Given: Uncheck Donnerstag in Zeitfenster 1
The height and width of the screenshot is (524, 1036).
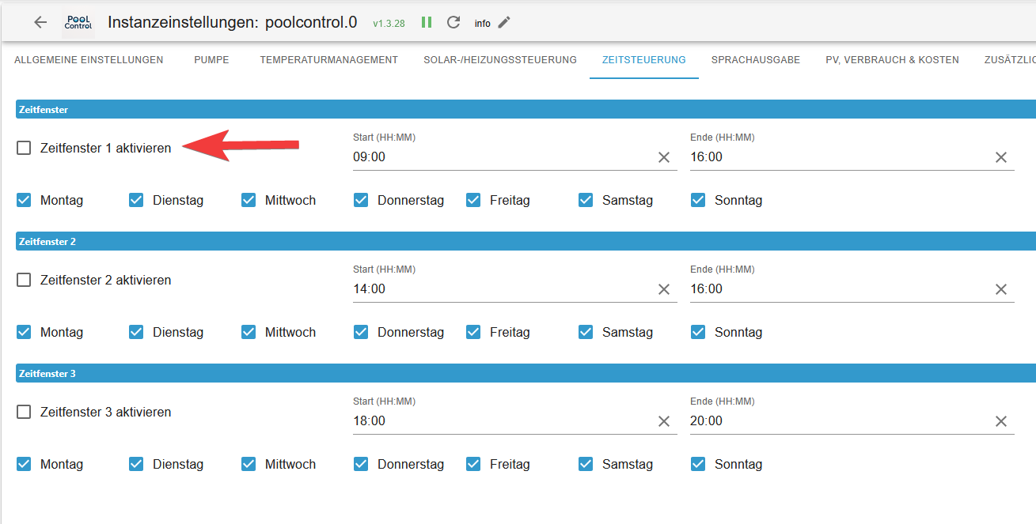Looking at the screenshot, I should 361,200.
